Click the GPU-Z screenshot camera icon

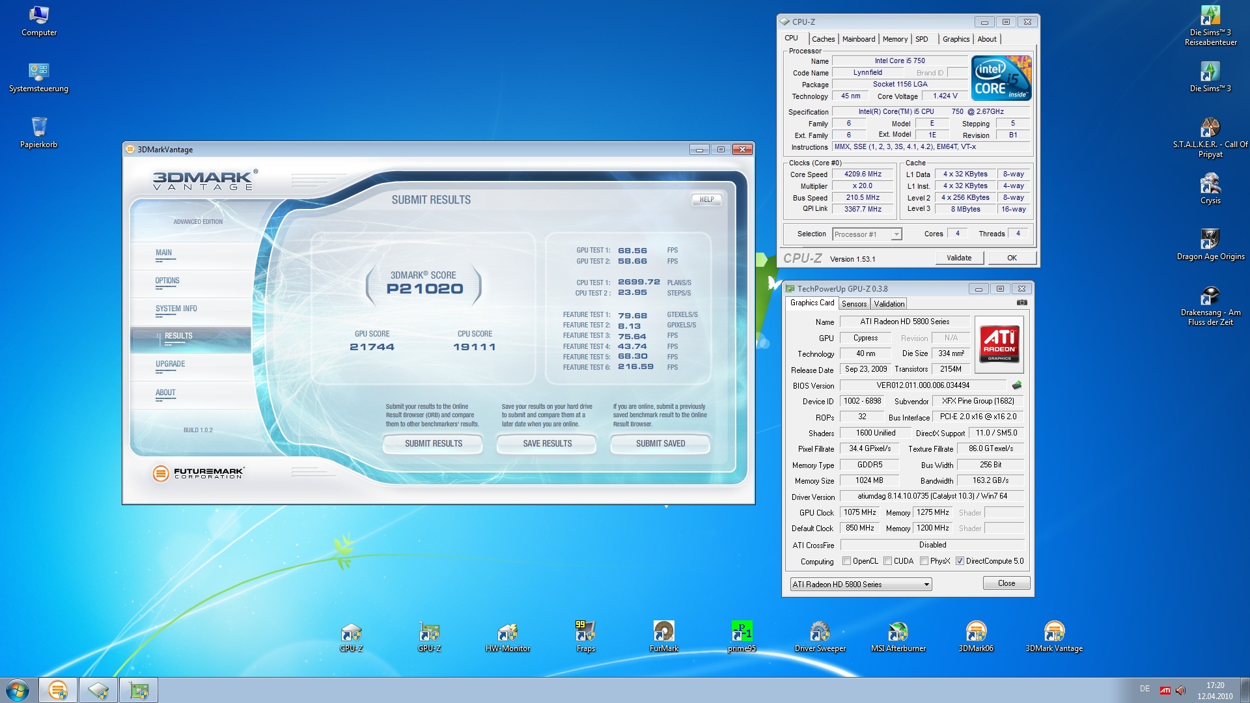point(1022,303)
